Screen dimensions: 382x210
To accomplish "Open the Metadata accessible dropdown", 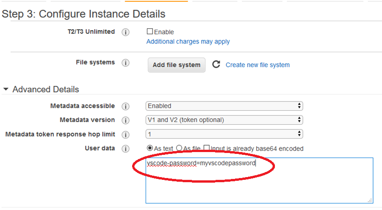I will [224, 106].
